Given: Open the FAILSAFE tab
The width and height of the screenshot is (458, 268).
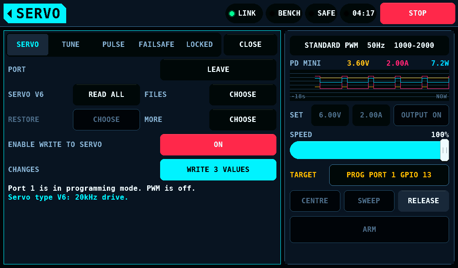Looking at the screenshot, I should pos(156,45).
